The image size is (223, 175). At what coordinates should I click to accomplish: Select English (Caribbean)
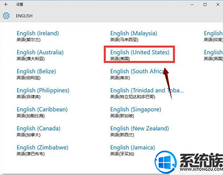[42, 112]
